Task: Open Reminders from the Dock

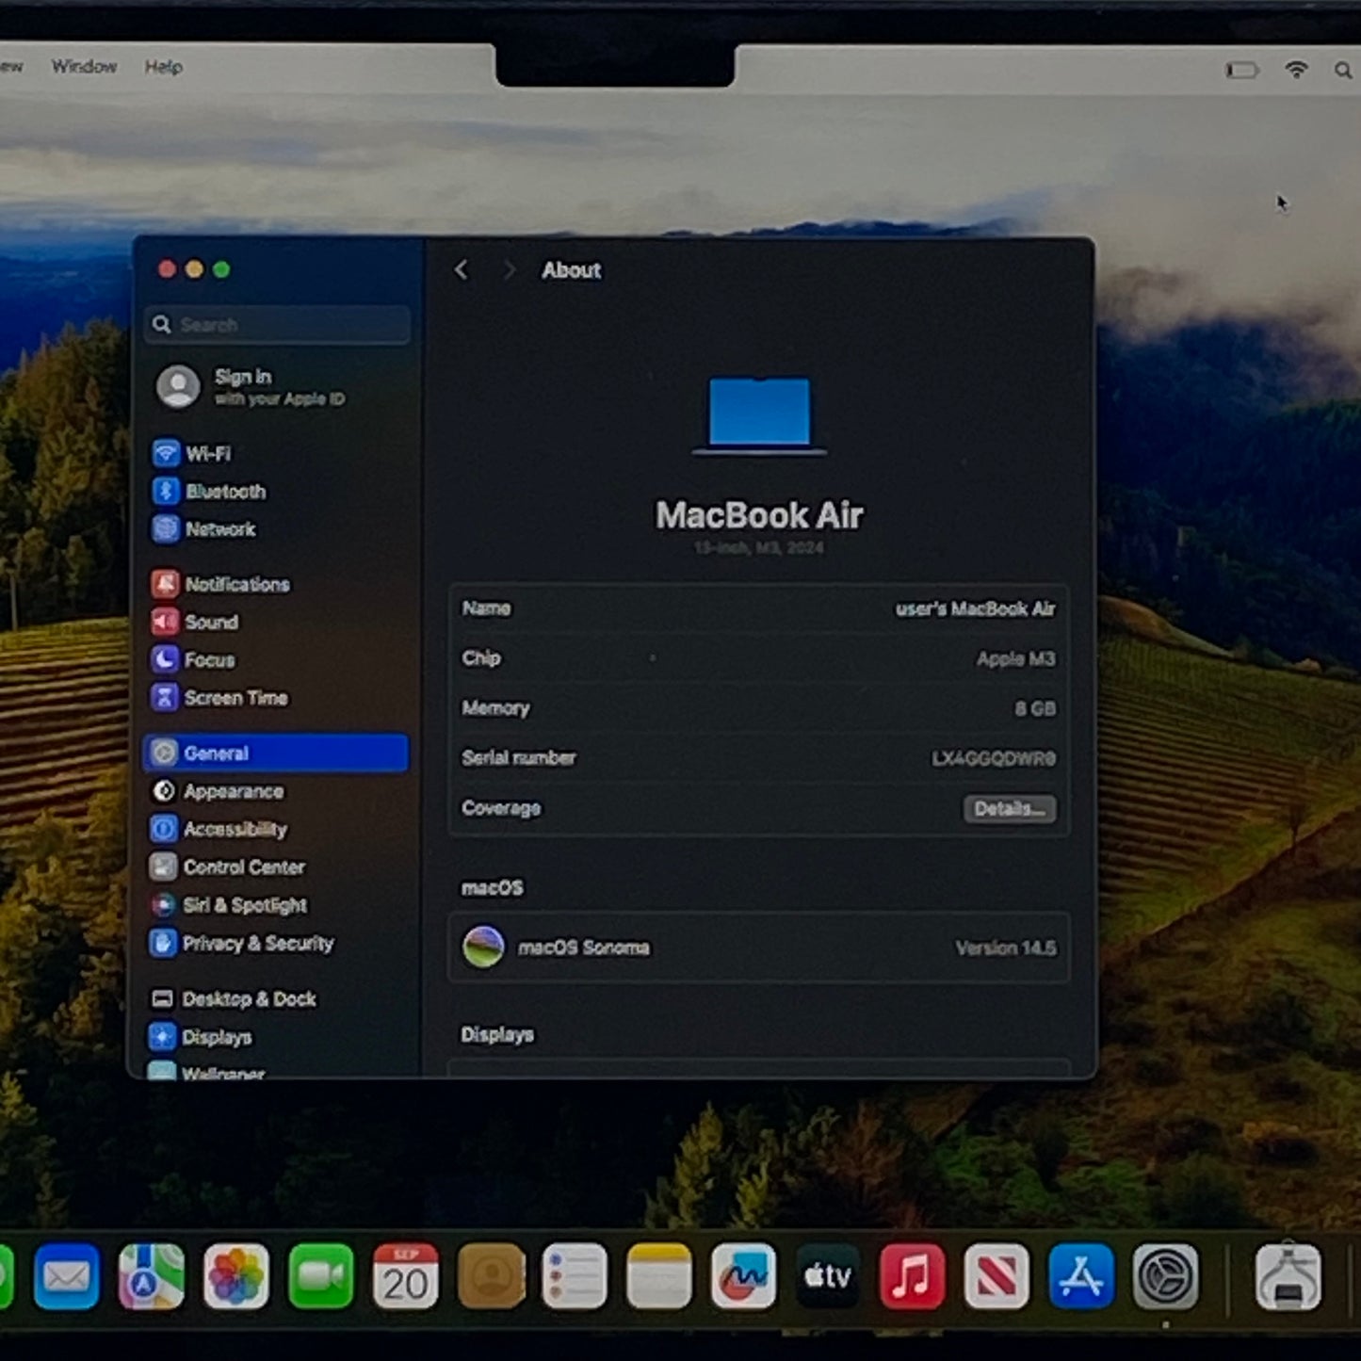Action: click(x=575, y=1276)
